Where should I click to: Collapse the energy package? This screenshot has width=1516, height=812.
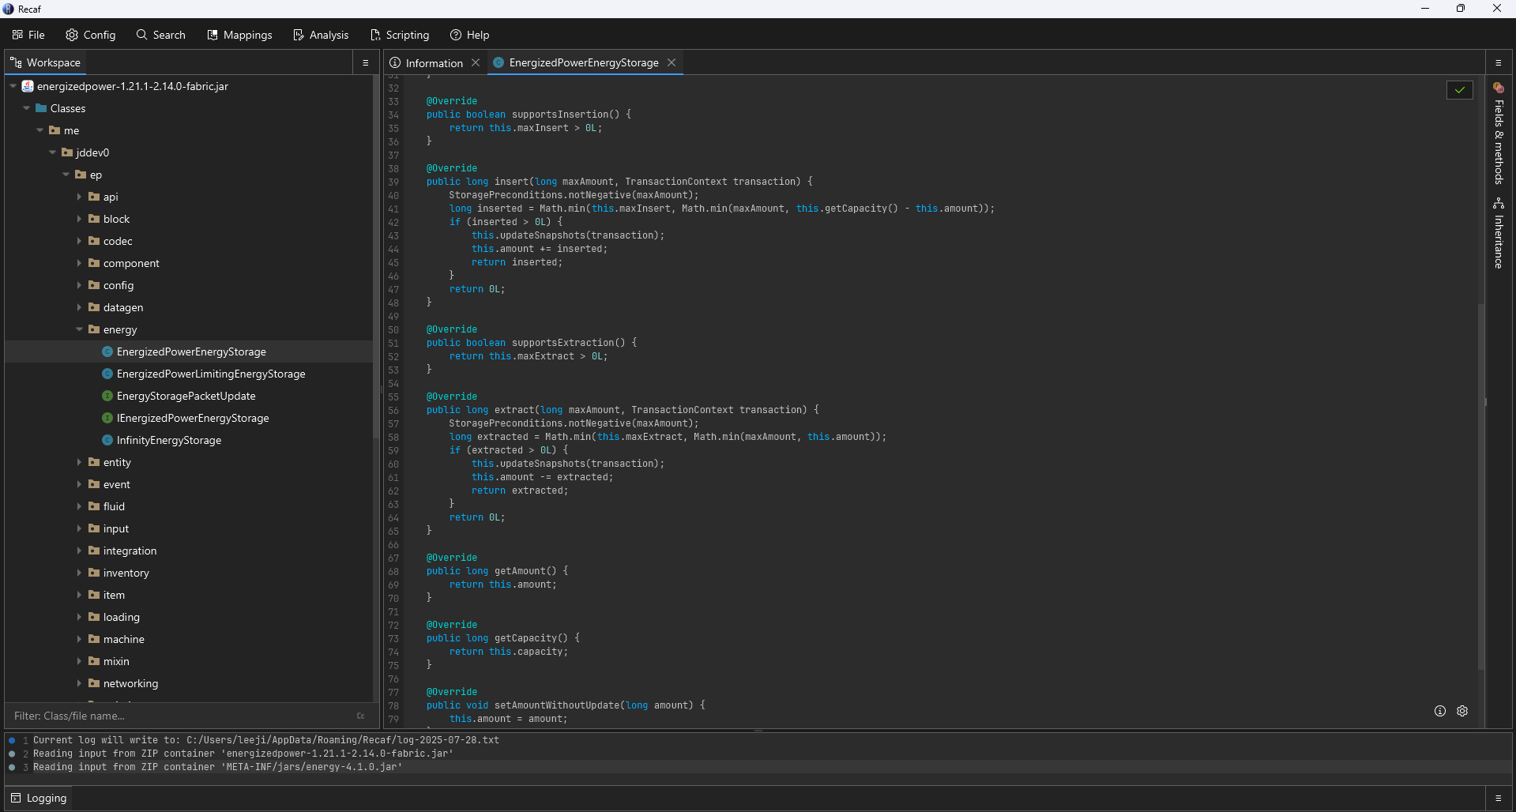(x=79, y=329)
